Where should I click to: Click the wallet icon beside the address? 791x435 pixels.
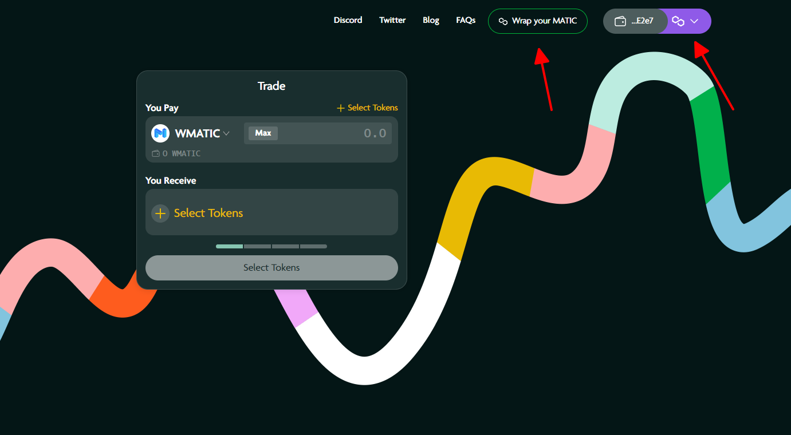(x=620, y=21)
